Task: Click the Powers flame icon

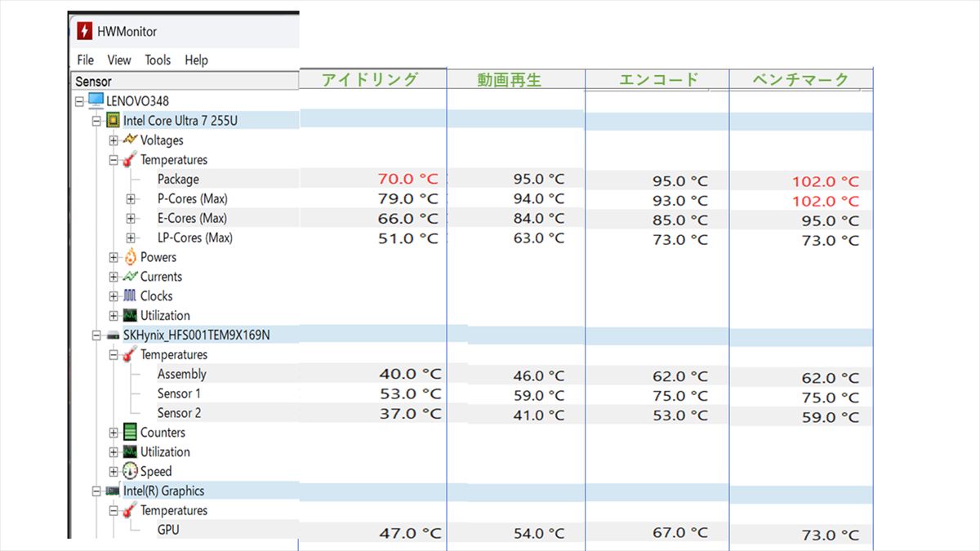Action: pos(130,257)
